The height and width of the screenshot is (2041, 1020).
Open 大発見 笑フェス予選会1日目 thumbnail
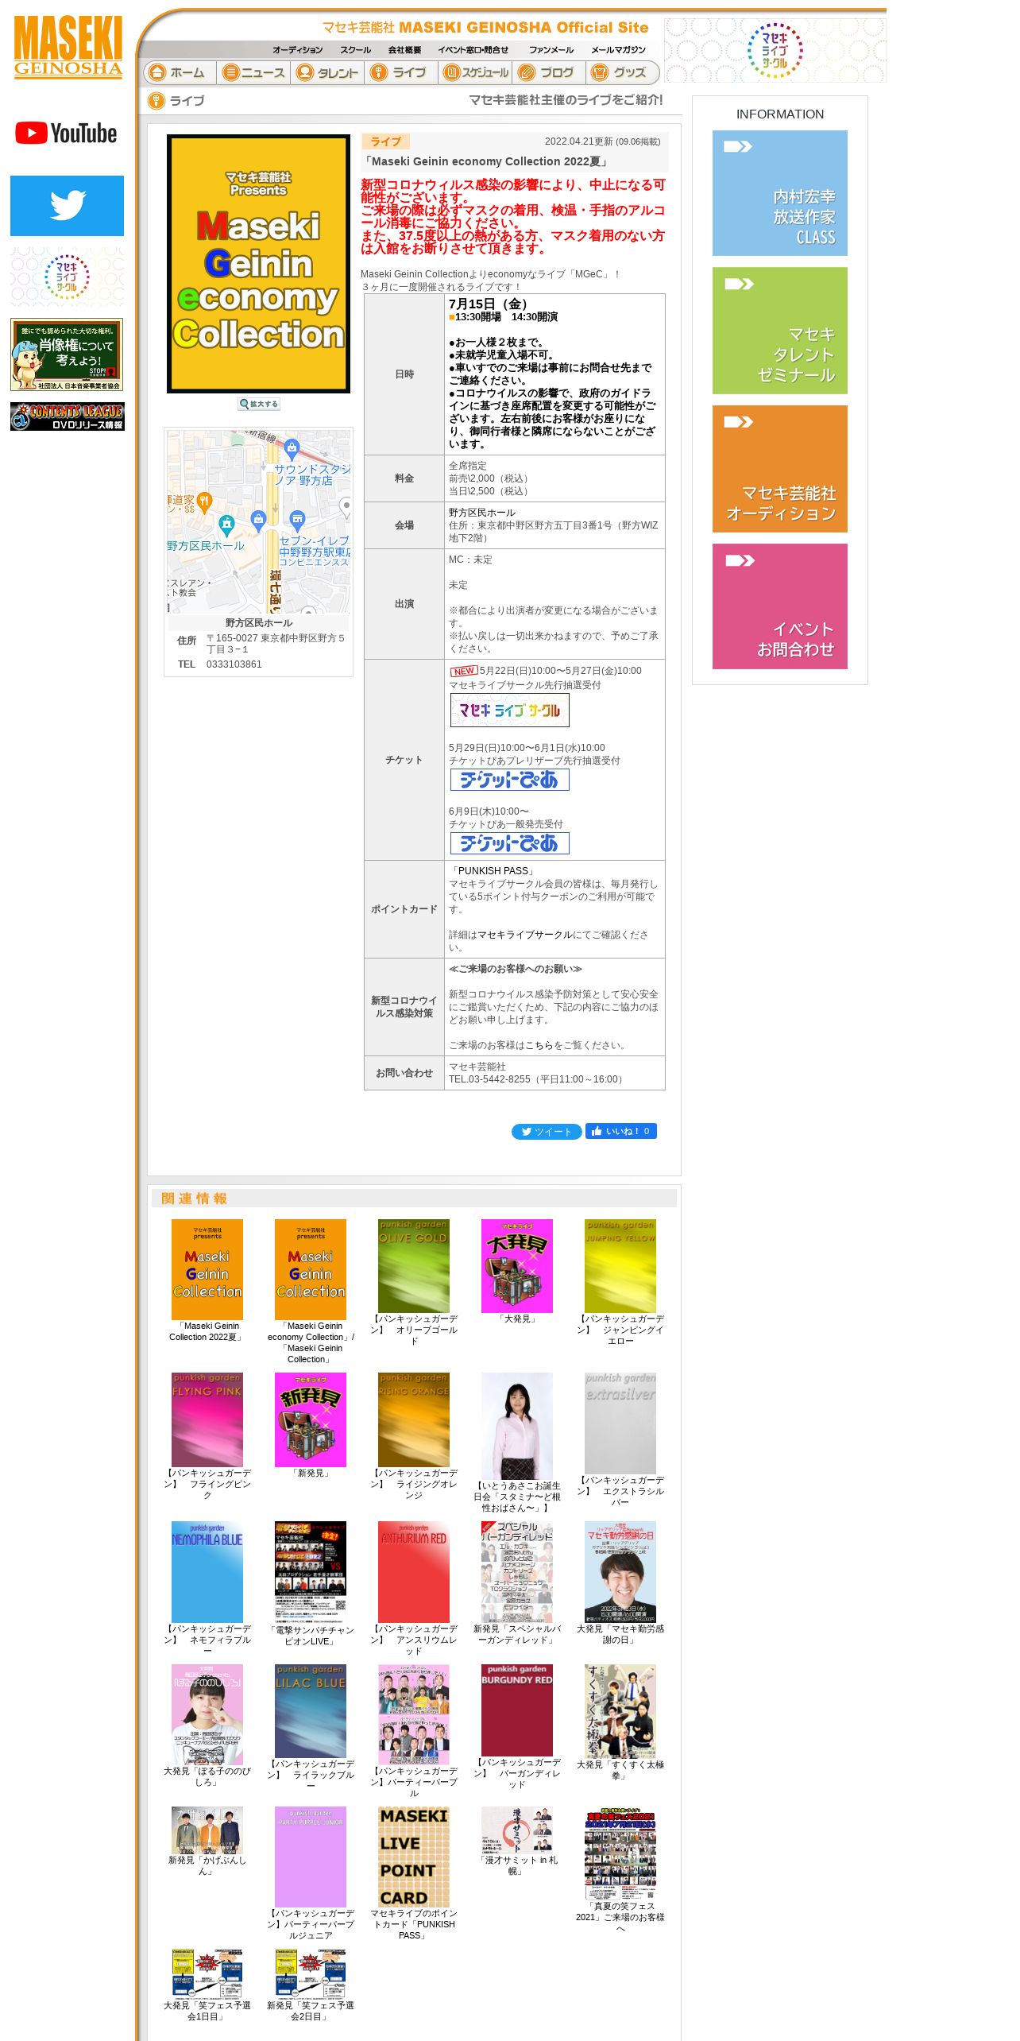(x=207, y=1974)
